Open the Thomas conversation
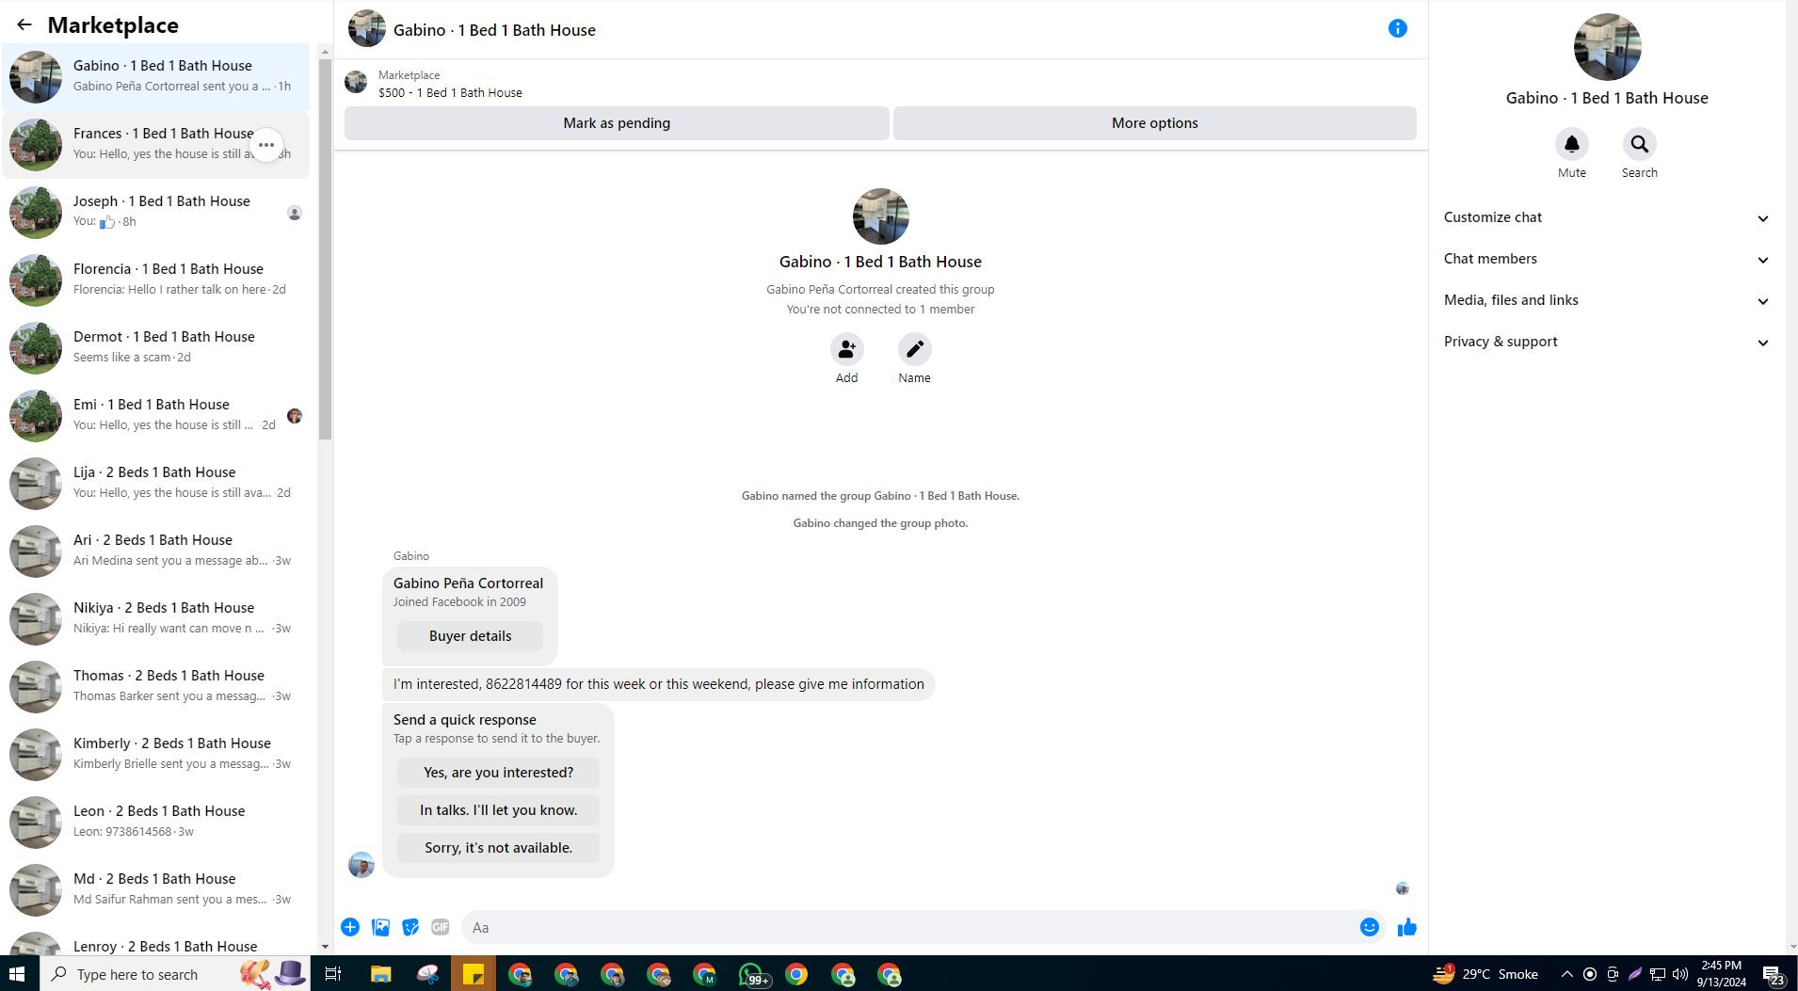 coord(155,687)
